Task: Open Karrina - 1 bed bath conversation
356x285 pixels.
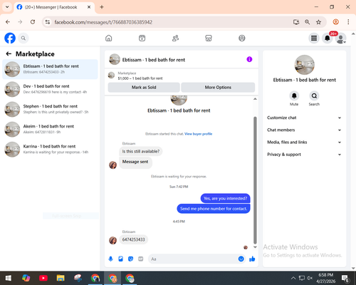Action: [x=50, y=149]
